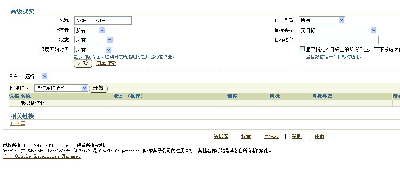Click the 相关链接 section heading
This screenshot has height=178, width=400.
[x=22, y=116]
